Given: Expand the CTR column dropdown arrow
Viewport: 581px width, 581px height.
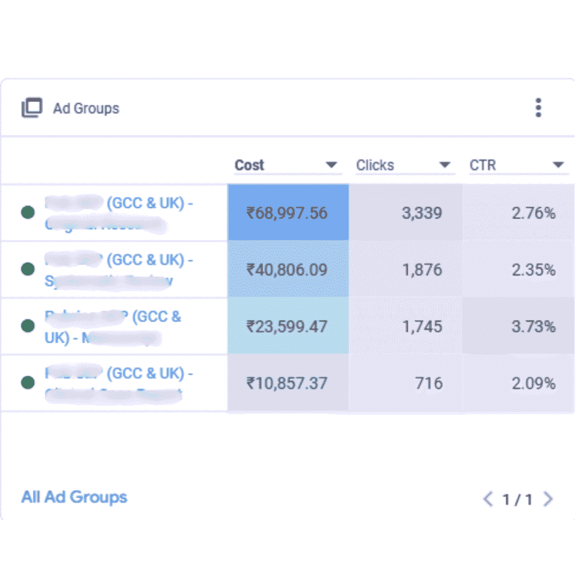Looking at the screenshot, I should click(x=558, y=165).
